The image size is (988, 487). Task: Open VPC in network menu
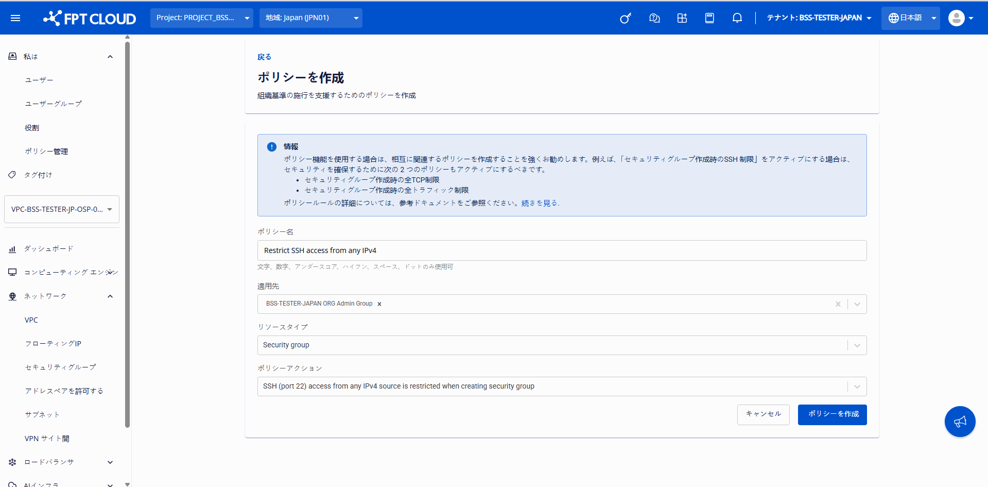coord(31,320)
